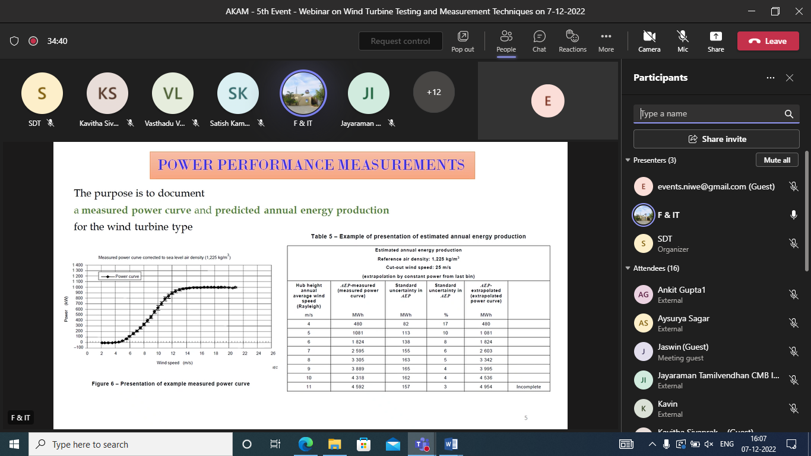Collapse the Attendees (16) section
The height and width of the screenshot is (456, 811).
[628, 268]
